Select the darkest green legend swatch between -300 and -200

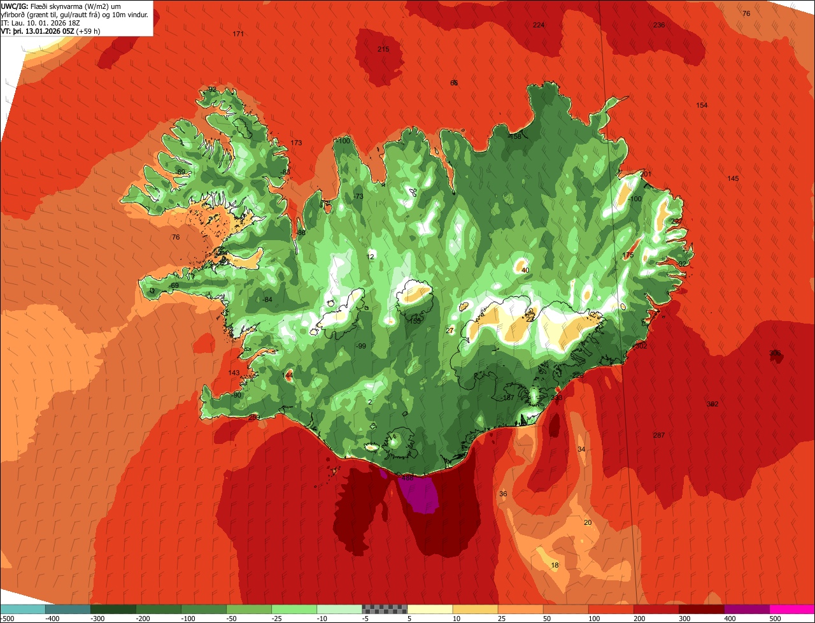113,609
